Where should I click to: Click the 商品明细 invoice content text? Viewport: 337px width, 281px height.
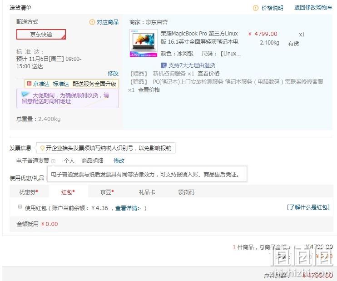[x=92, y=161]
